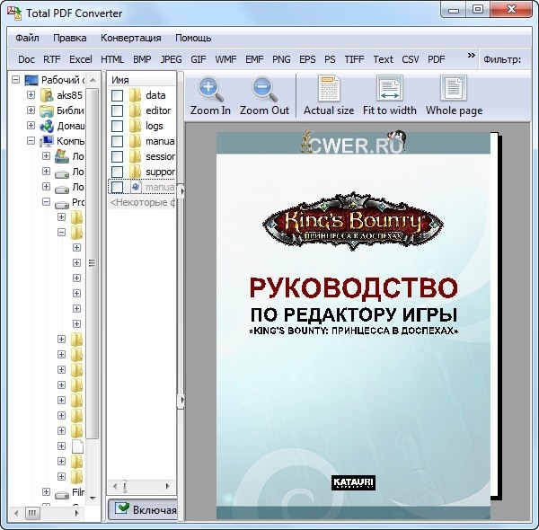Switch to Whole page view
This screenshot has height=530, width=539.
[x=454, y=89]
